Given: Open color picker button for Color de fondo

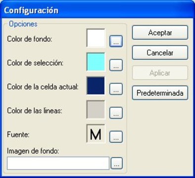Looking at the screenshot, I should [x=116, y=41].
